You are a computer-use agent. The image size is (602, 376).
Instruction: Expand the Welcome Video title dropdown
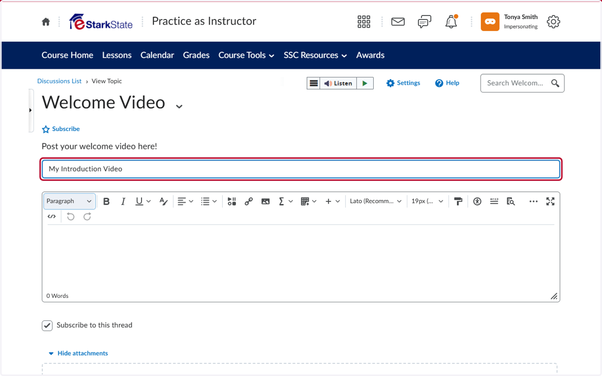pos(179,106)
